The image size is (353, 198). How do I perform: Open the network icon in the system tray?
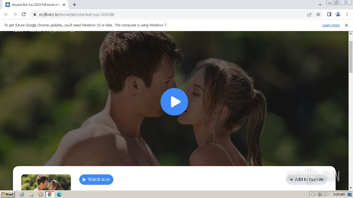320,194
